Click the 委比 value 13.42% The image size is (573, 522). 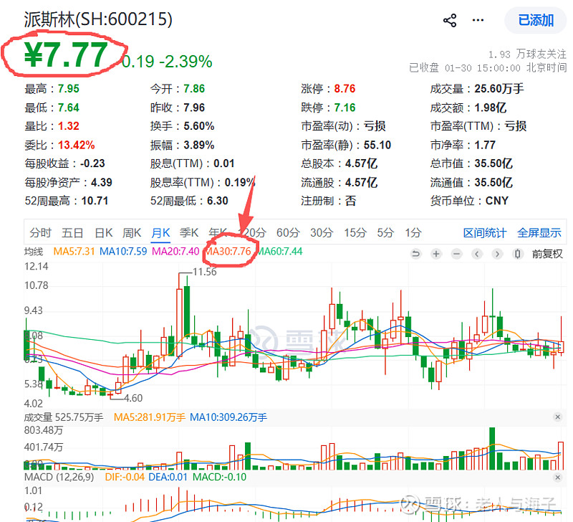click(77, 145)
